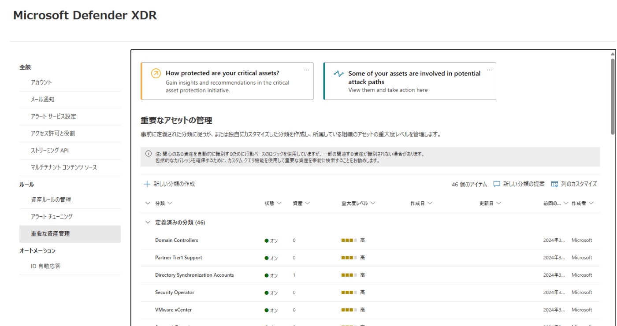Click asset count 1 for Directory Synchronization Accounts
This screenshot has width=617, height=326.
coord(294,275)
